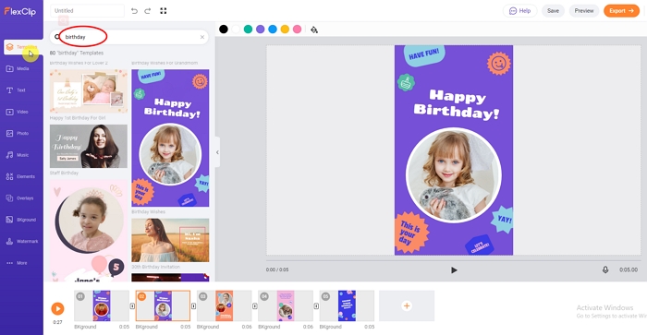
Task: Select the pink color swatch
Action: [297, 30]
